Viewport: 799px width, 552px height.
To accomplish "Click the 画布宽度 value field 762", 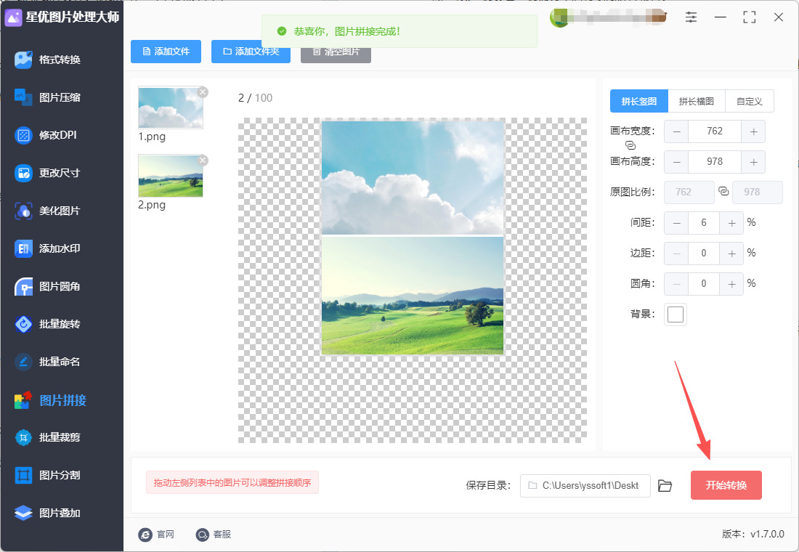I will coord(715,131).
